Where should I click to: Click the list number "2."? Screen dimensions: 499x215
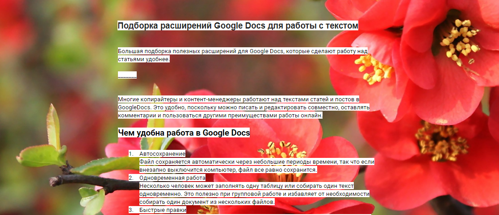point(131,178)
